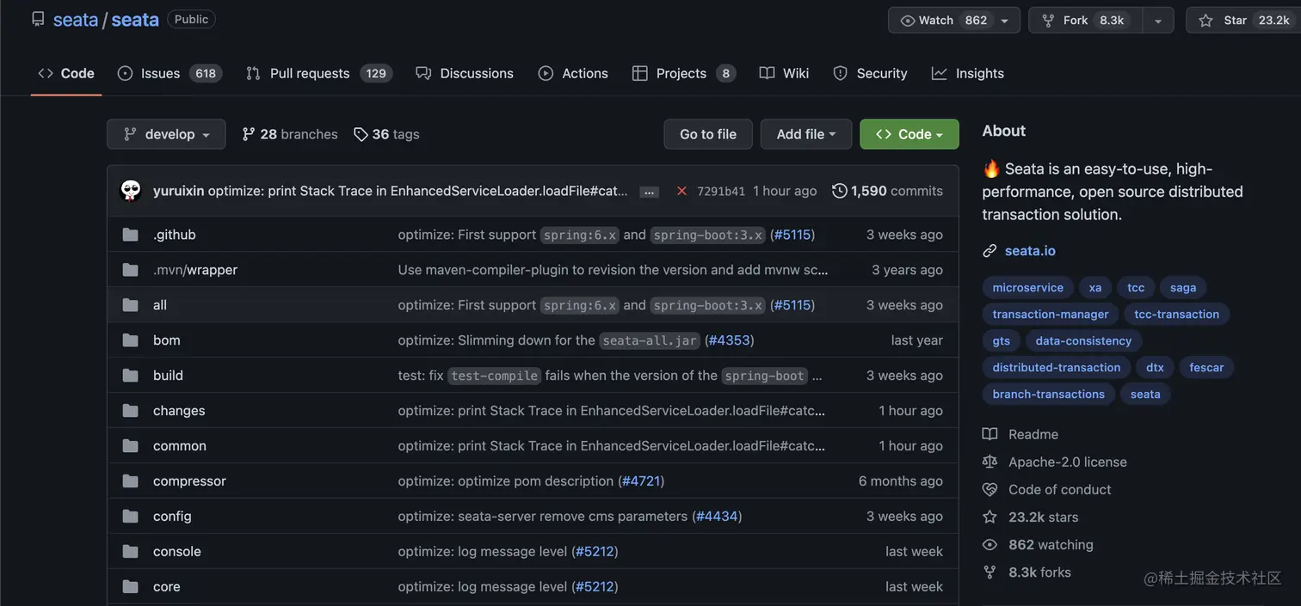Open the bom folder

[x=167, y=340]
